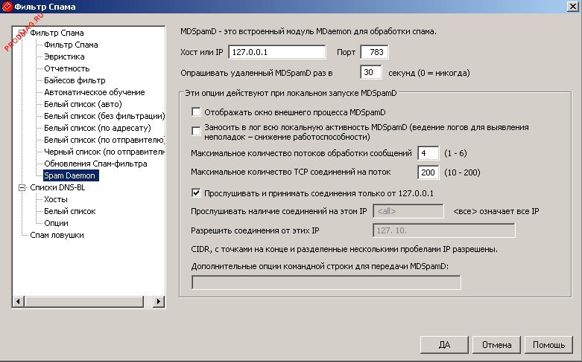Viewport: 582px width, 362px height.
Task: Click the message processing threads count field
Action: [x=428, y=154]
